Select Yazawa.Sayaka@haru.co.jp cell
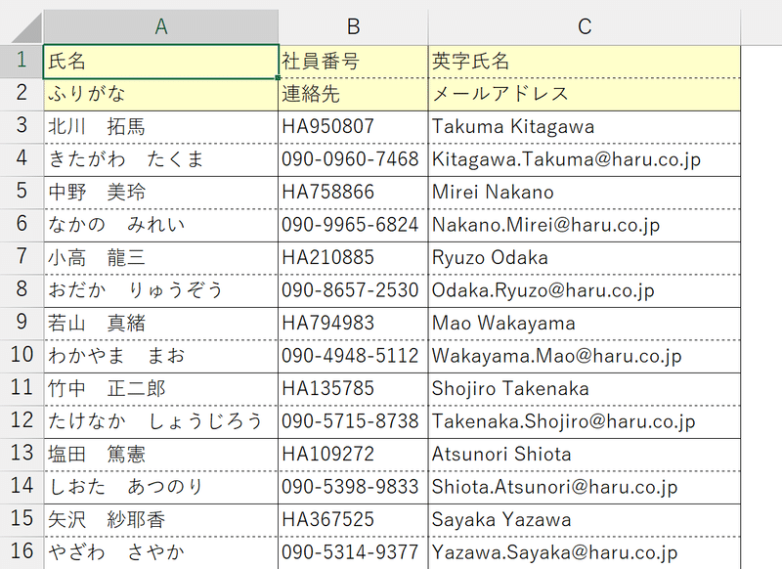This screenshot has width=782, height=569. pyautogui.click(x=584, y=553)
